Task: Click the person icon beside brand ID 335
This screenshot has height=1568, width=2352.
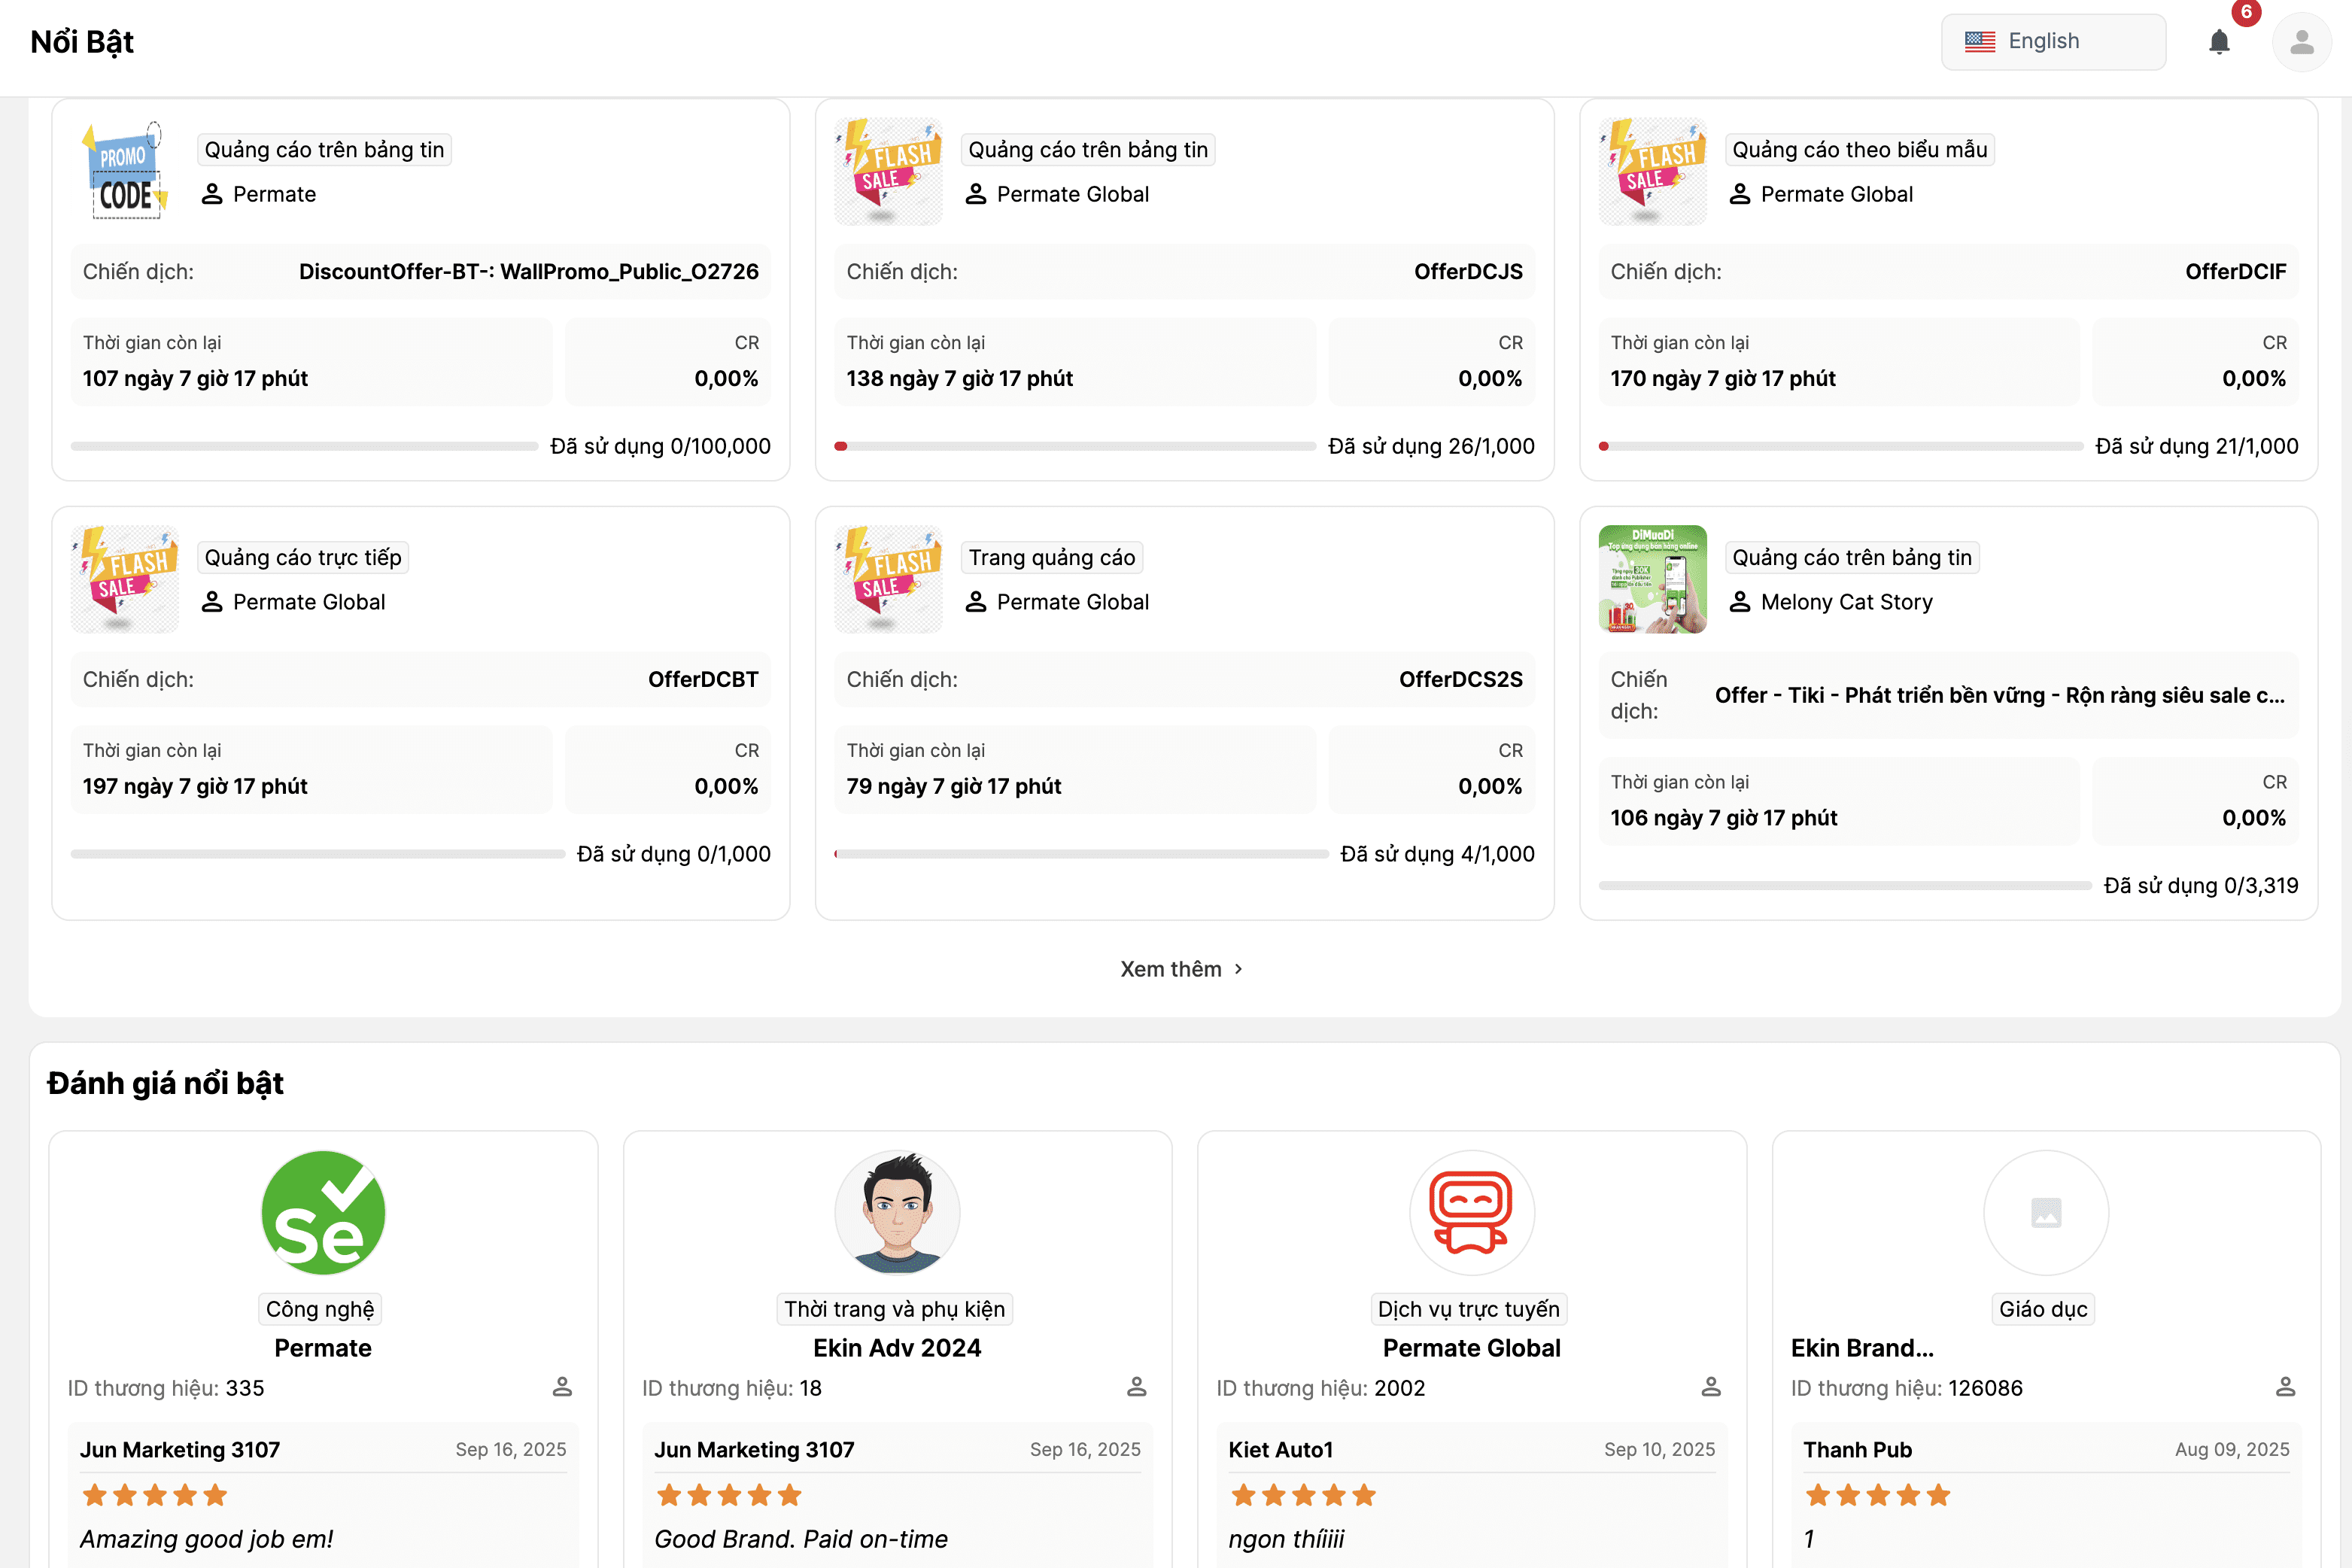Action: click(562, 1387)
